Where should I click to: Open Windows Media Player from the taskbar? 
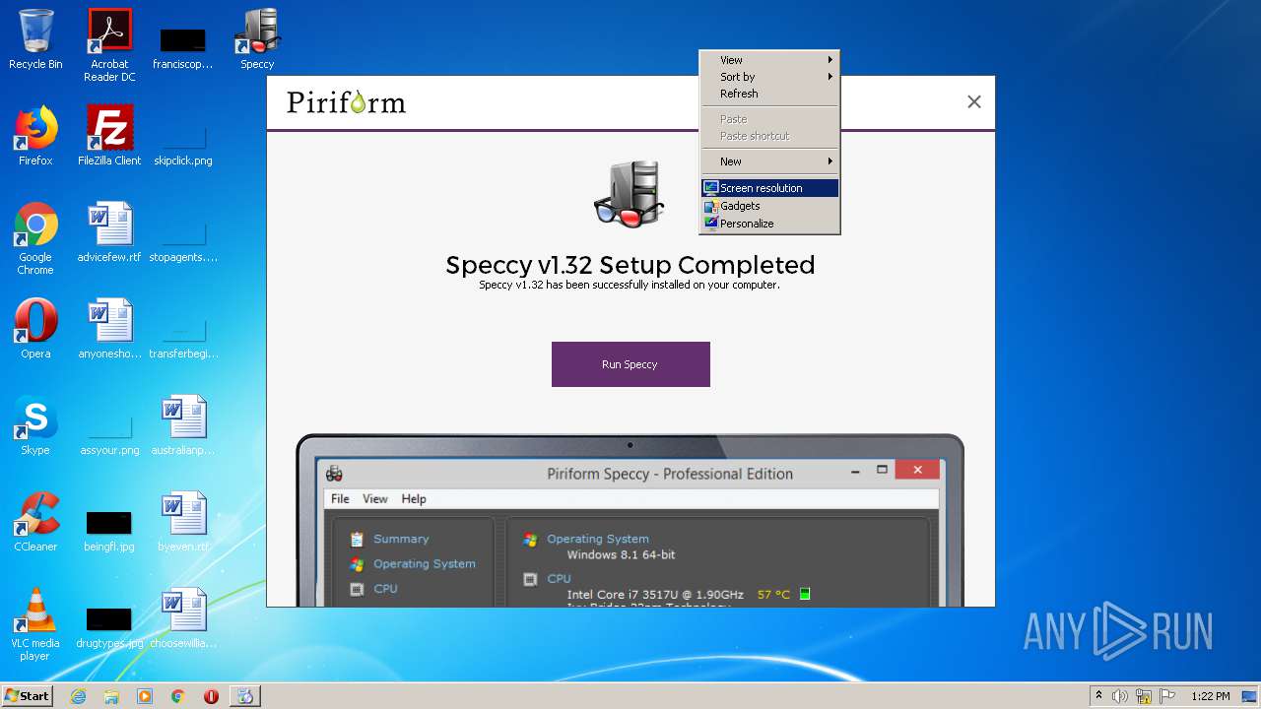[x=145, y=696]
